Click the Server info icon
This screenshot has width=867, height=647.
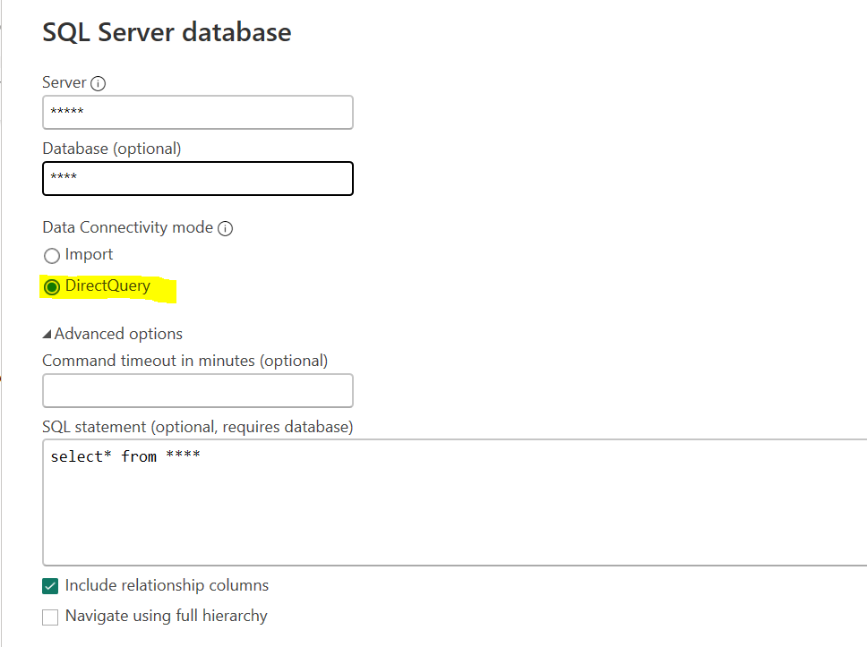click(98, 83)
